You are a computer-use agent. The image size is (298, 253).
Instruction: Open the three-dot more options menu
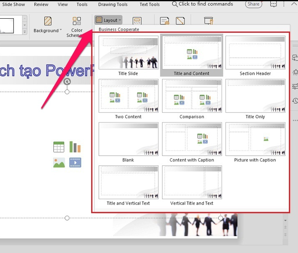[x=284, y=4]
